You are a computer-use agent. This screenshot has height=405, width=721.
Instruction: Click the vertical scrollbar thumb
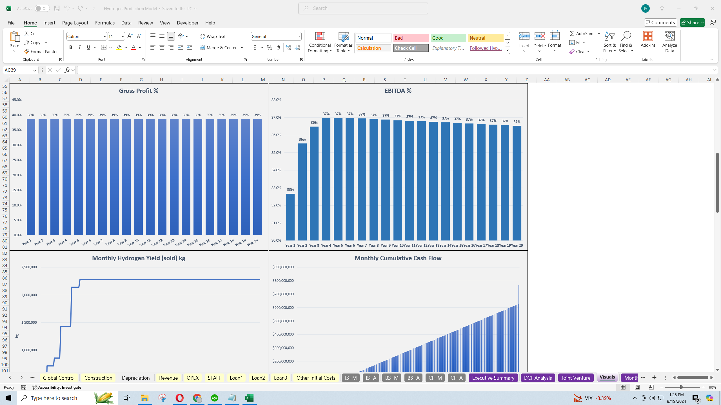point(717,183)
